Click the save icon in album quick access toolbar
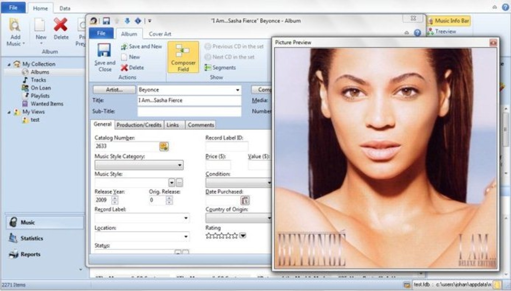511x291 pixels. 106,21
